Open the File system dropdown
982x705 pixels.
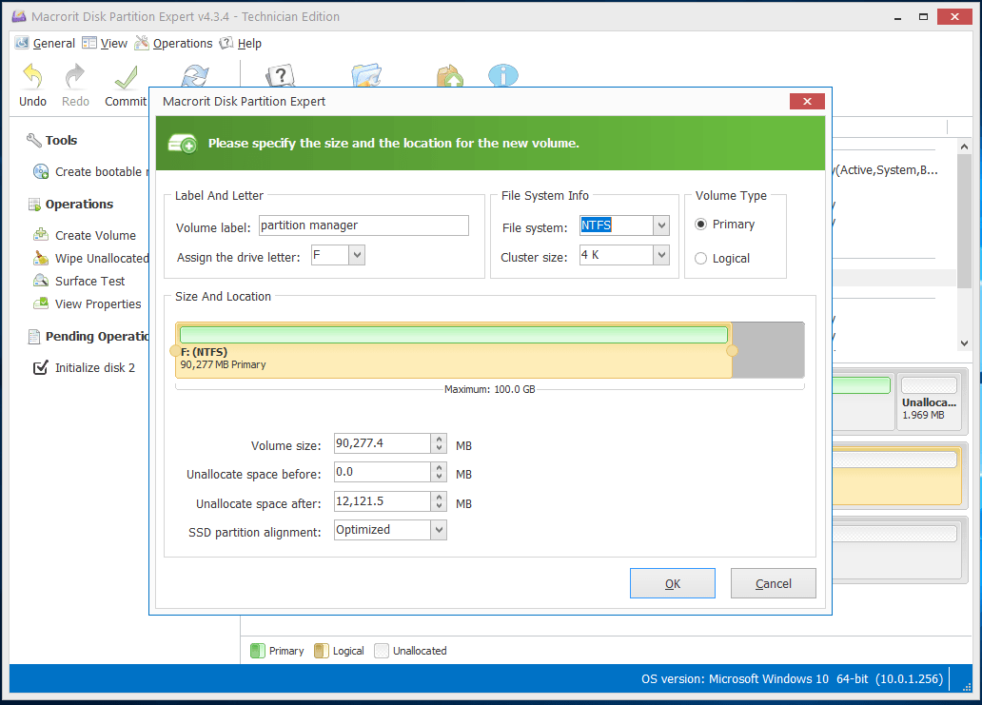(661, 225)
